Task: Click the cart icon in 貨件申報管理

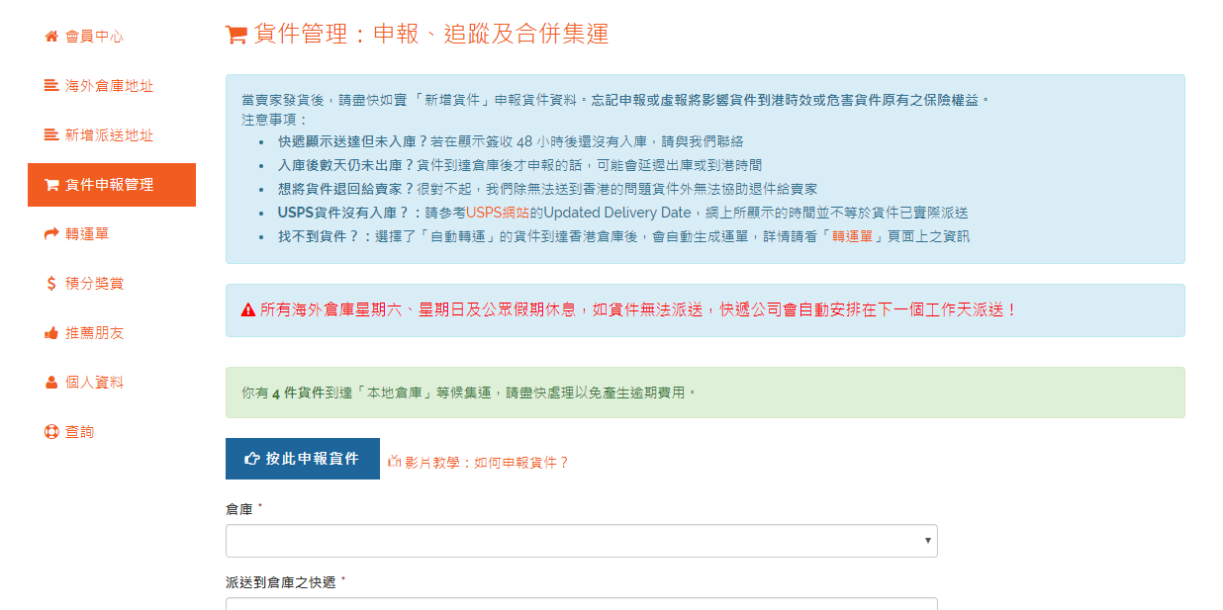Action: [x=51, y=185]
